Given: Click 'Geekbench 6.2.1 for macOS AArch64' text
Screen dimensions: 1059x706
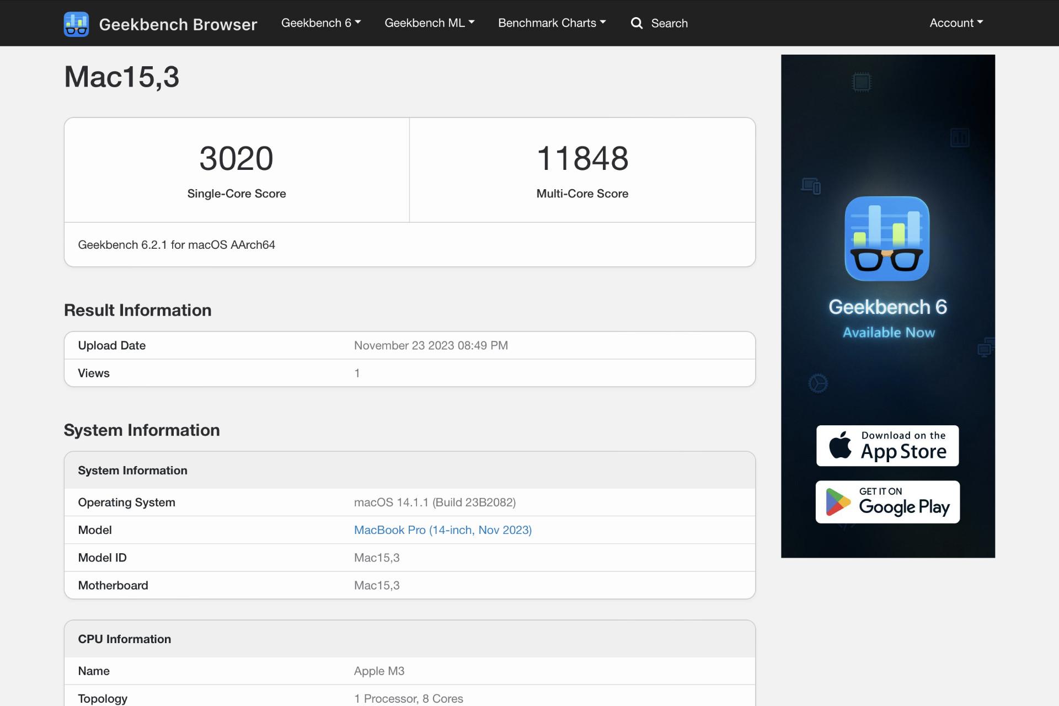Looking at the screenshot, I should [x=176, y=245].
